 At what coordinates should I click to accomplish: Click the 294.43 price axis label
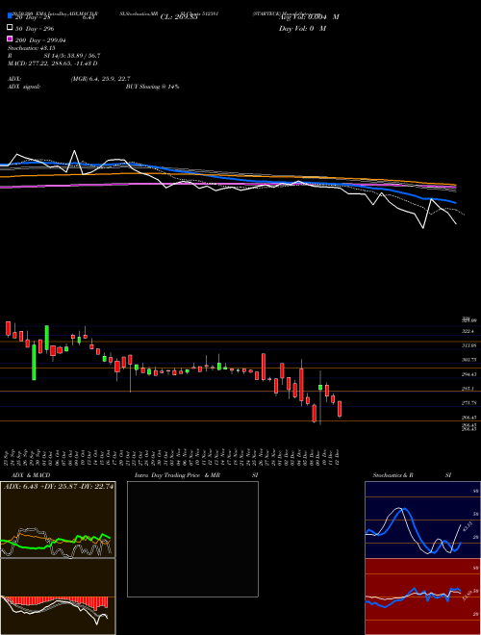pyautogui.click(x=468, y=374)
